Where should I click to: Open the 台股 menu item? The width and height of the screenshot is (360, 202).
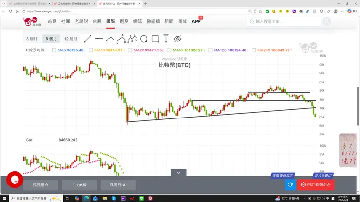[x=97, y=21]
